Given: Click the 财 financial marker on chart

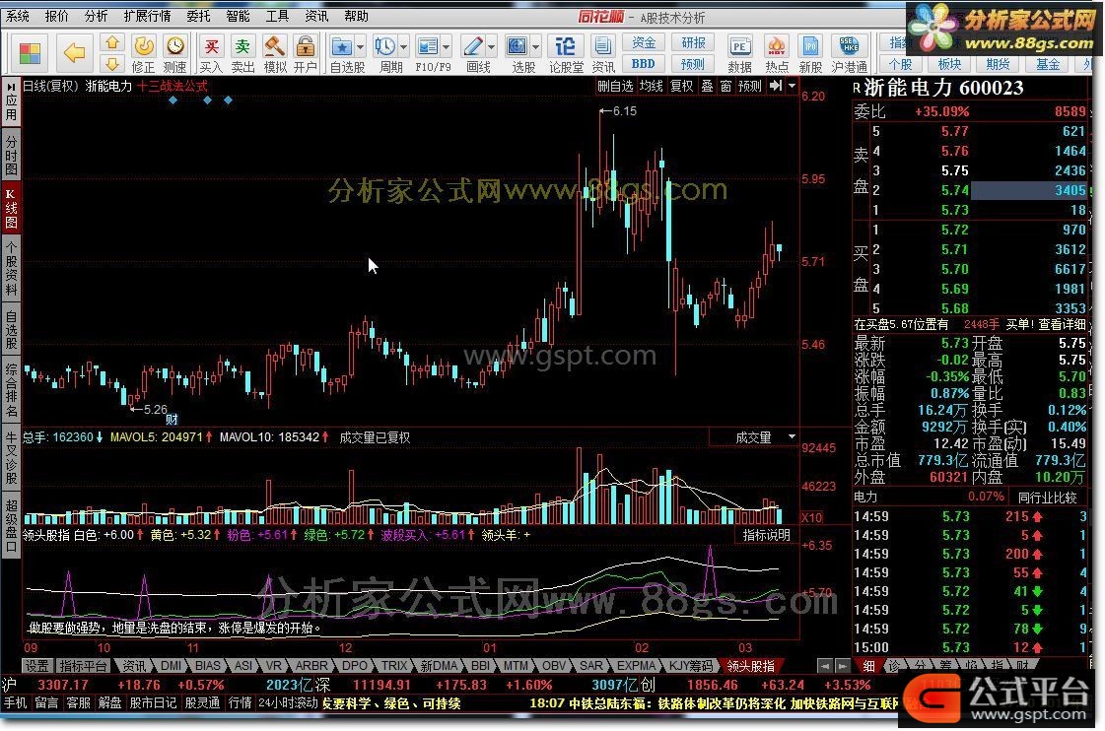Looking at the screenshot, I should 172,420.
